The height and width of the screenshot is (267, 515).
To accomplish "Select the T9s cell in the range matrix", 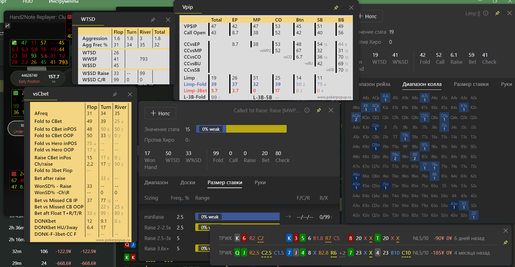I will (x=405, y=137).
